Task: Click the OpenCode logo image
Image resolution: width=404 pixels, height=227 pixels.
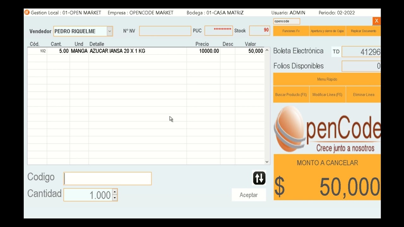Action: pos(327,129)
